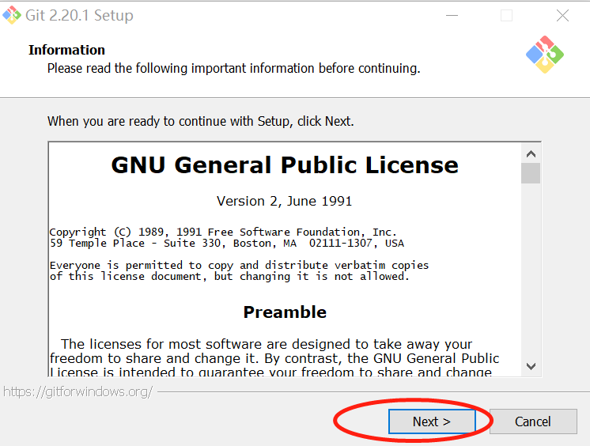Viewport: 590px width, 446px height.
Task: Click the 'of this license document' line
Action: [x=229, y=277]
